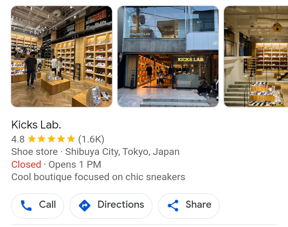288x227 pixels.
Task: Open Directions to Kicks Lab
Action: 111,206
